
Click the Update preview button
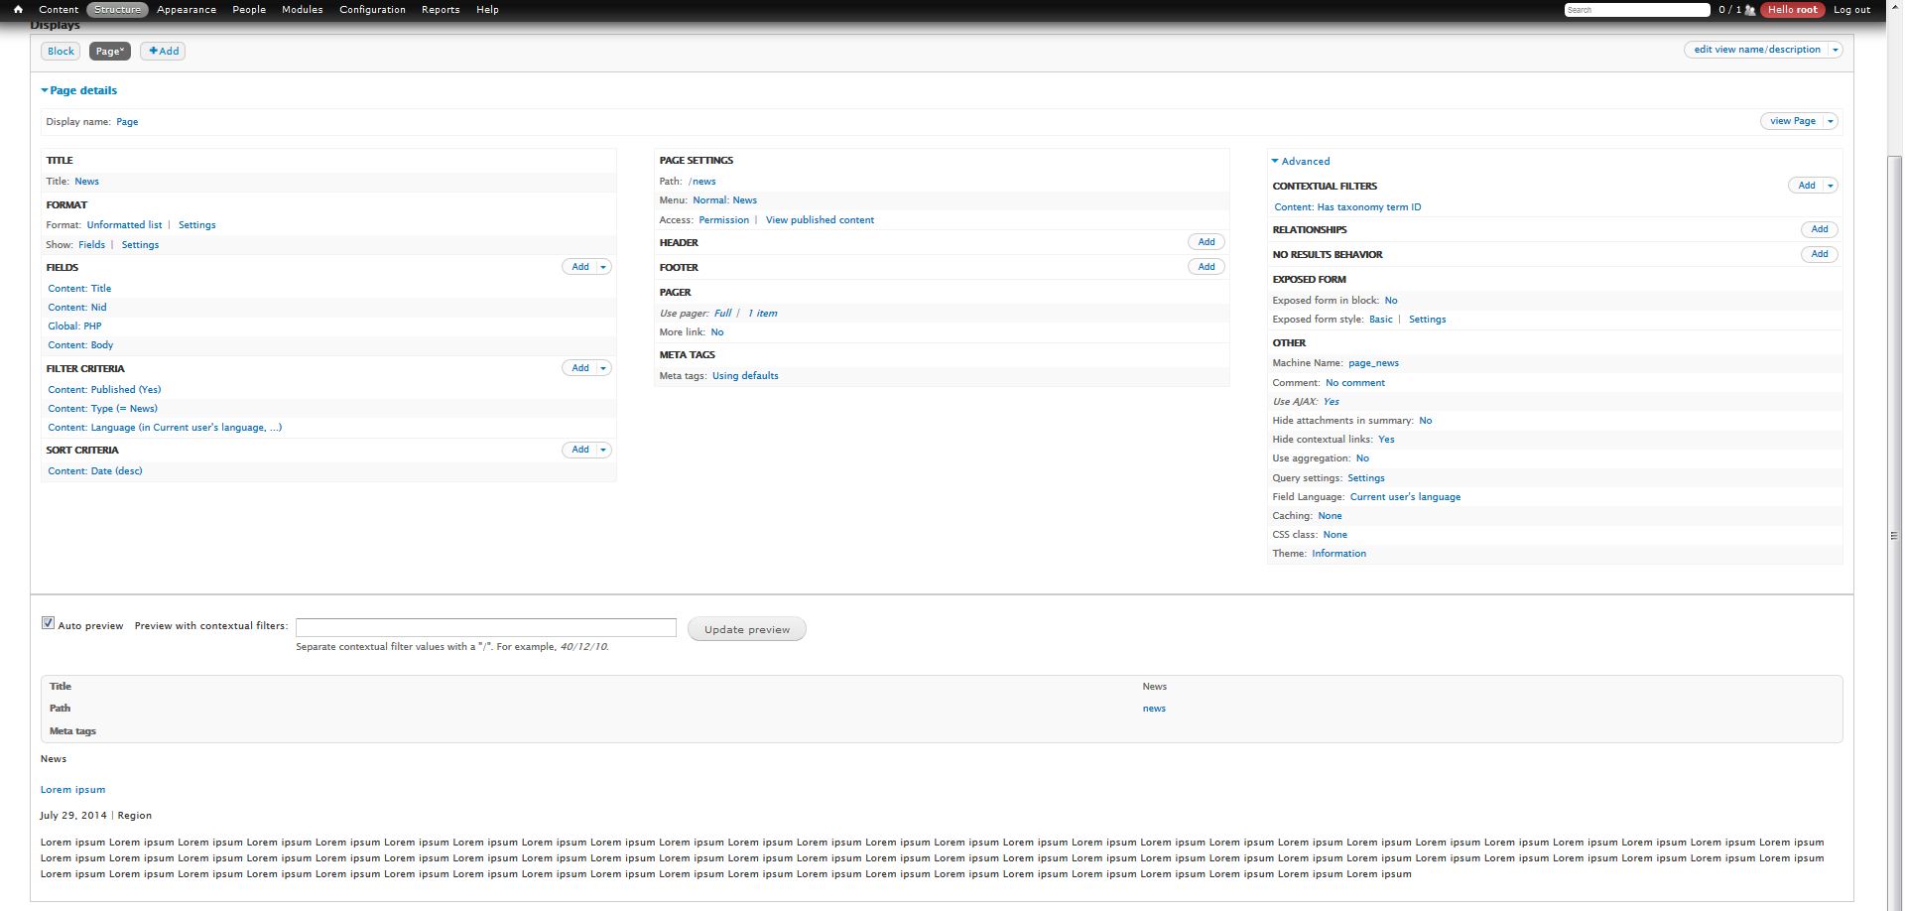tap(746, 629)
